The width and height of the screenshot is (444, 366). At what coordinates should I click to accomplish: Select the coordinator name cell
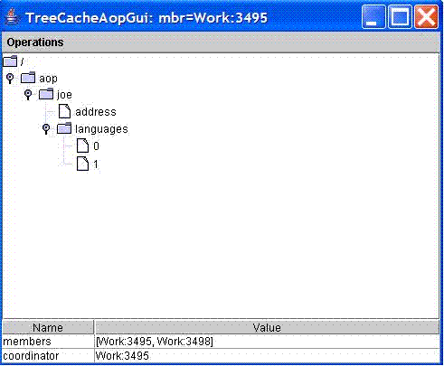click(x=48, y=356)
